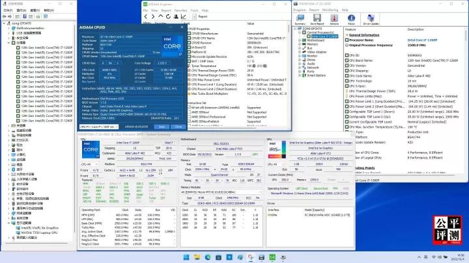Open HWiNFO About info icon

coord(351,19)
